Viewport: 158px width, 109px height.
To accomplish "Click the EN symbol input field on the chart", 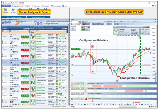I will 74,22.
